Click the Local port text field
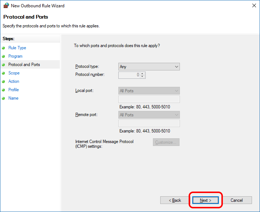Image resolution: width=260 pixels, height=212 pixels. click(x=149, y=99)
